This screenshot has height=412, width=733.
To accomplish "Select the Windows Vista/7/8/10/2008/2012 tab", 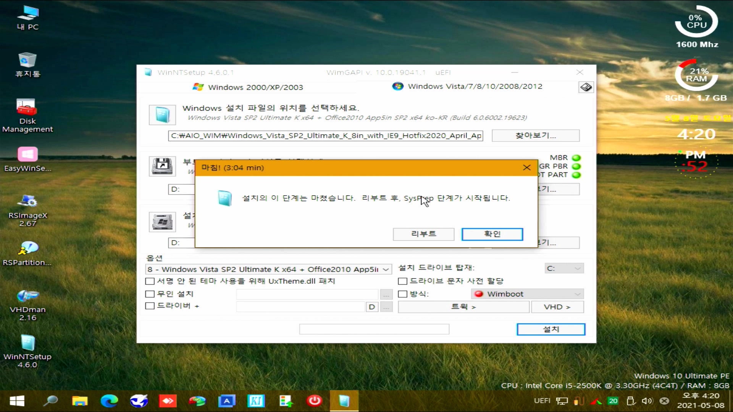I will coord(468,87).
